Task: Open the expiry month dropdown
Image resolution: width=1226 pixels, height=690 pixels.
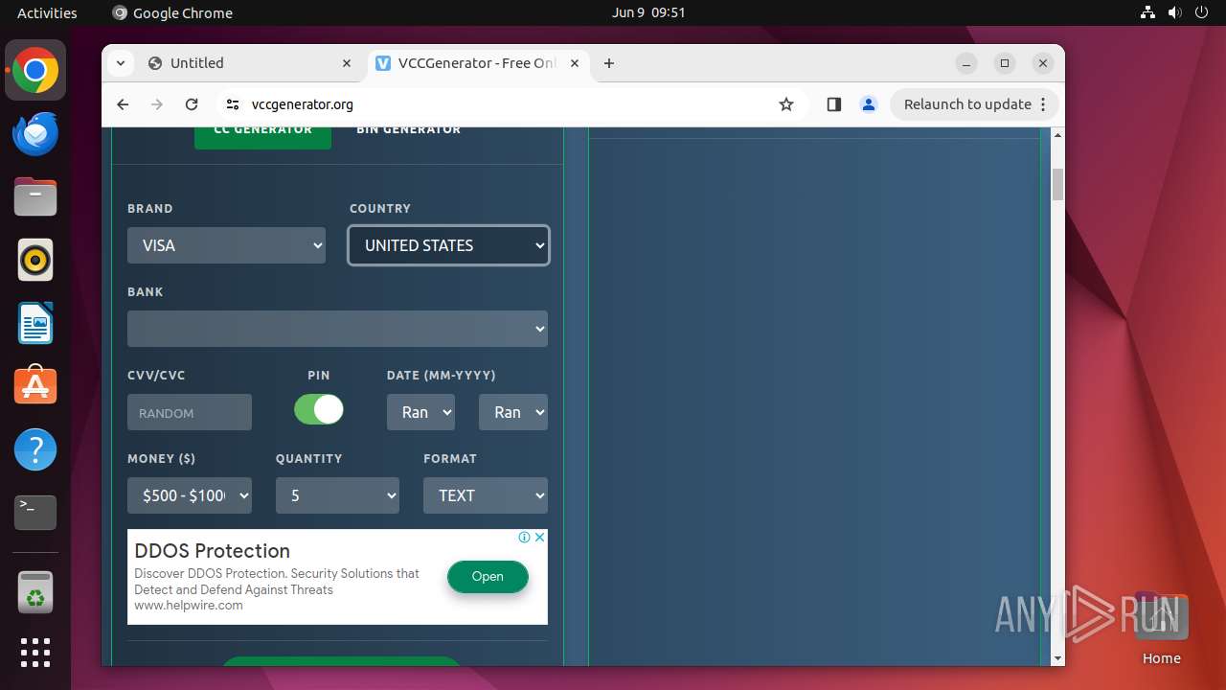Action: [420, 412]
